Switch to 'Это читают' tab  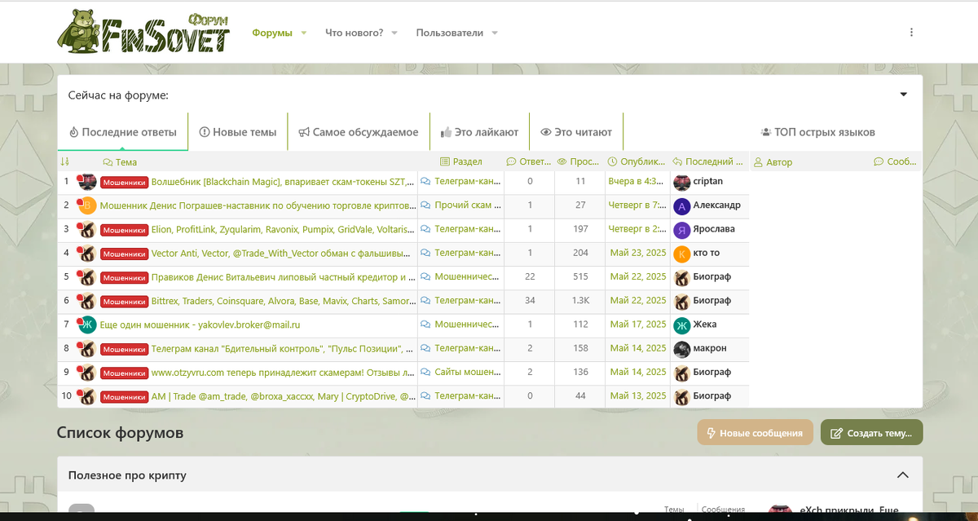coord(576,132)
